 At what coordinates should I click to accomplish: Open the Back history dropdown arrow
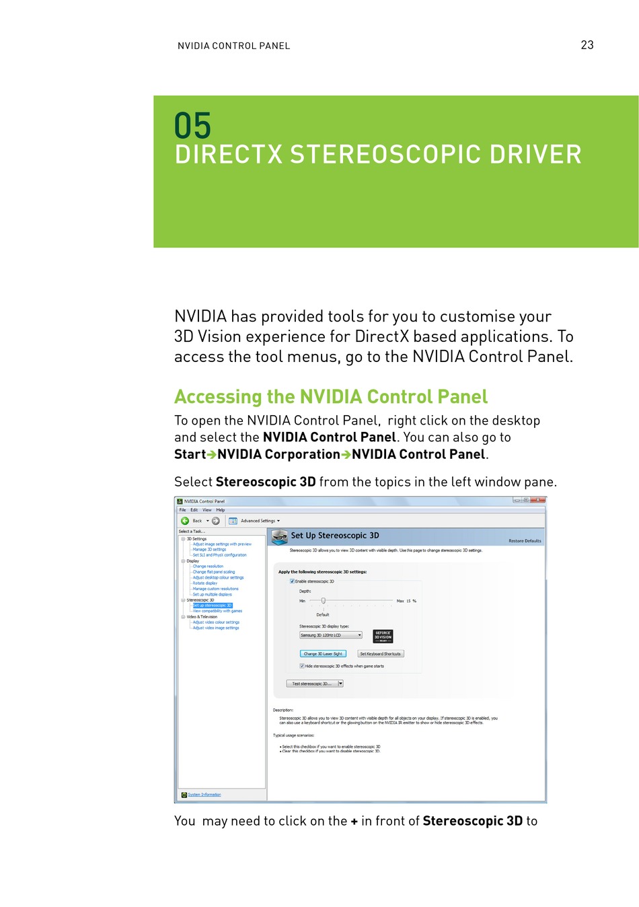coord(207,521)
